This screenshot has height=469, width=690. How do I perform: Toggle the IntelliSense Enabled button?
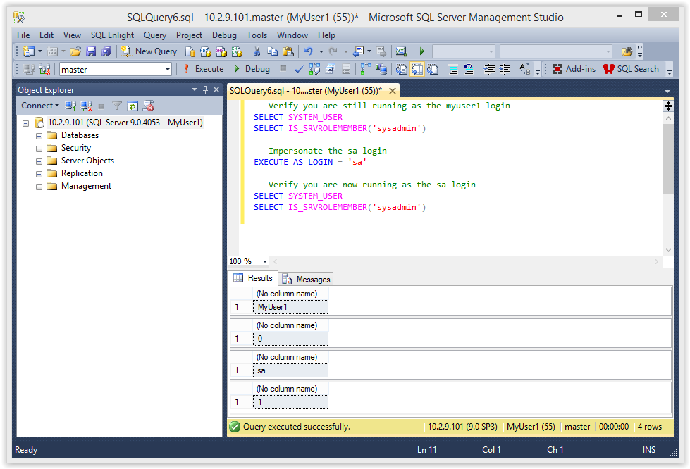click(346, 69)
